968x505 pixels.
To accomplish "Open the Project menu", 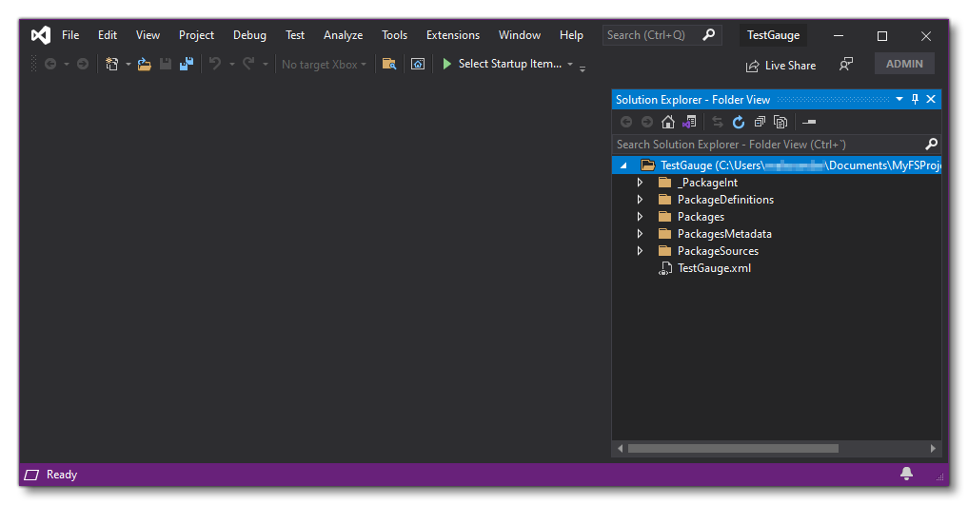I will 196,35.
